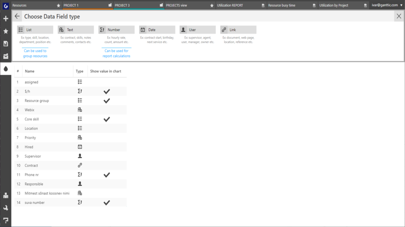Click the folder icon on PROJECT 3 tab
The width and height of the screenshot is (405, 227).
[x=161, y=5]
